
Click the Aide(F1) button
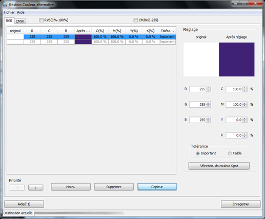tap(24, 204)
